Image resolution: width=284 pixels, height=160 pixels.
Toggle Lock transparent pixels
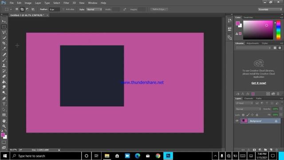pyautogui.click(x=243, y=115)
